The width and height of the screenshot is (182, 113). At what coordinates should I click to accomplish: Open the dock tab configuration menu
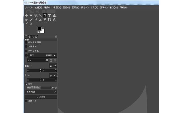coord(56,36)
